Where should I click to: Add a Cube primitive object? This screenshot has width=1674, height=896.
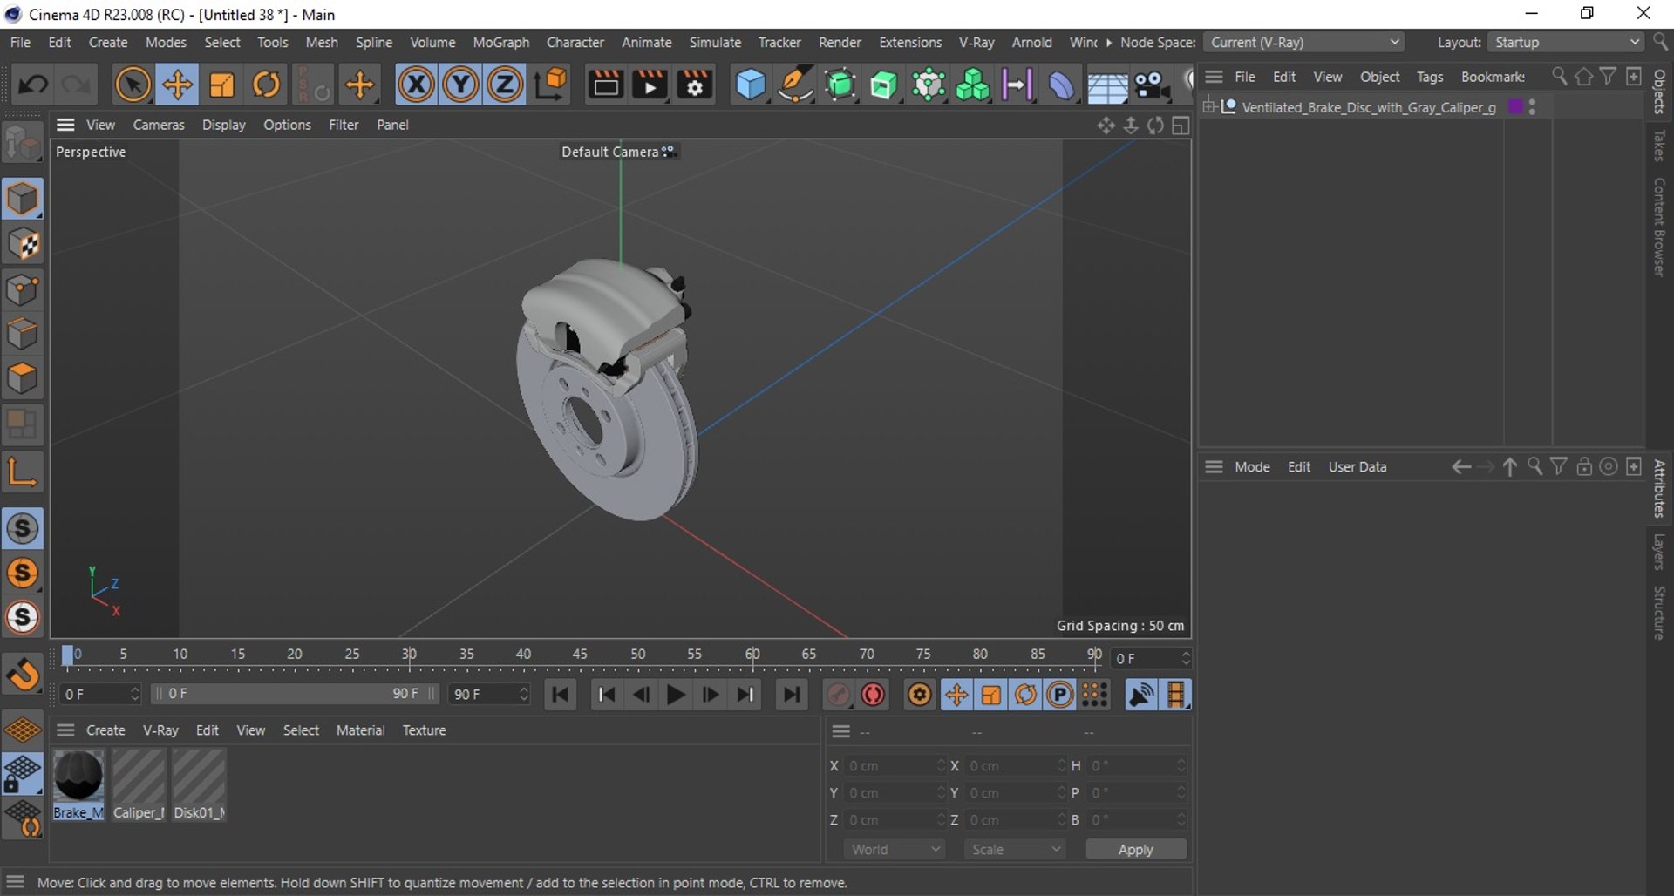point(750,85)
